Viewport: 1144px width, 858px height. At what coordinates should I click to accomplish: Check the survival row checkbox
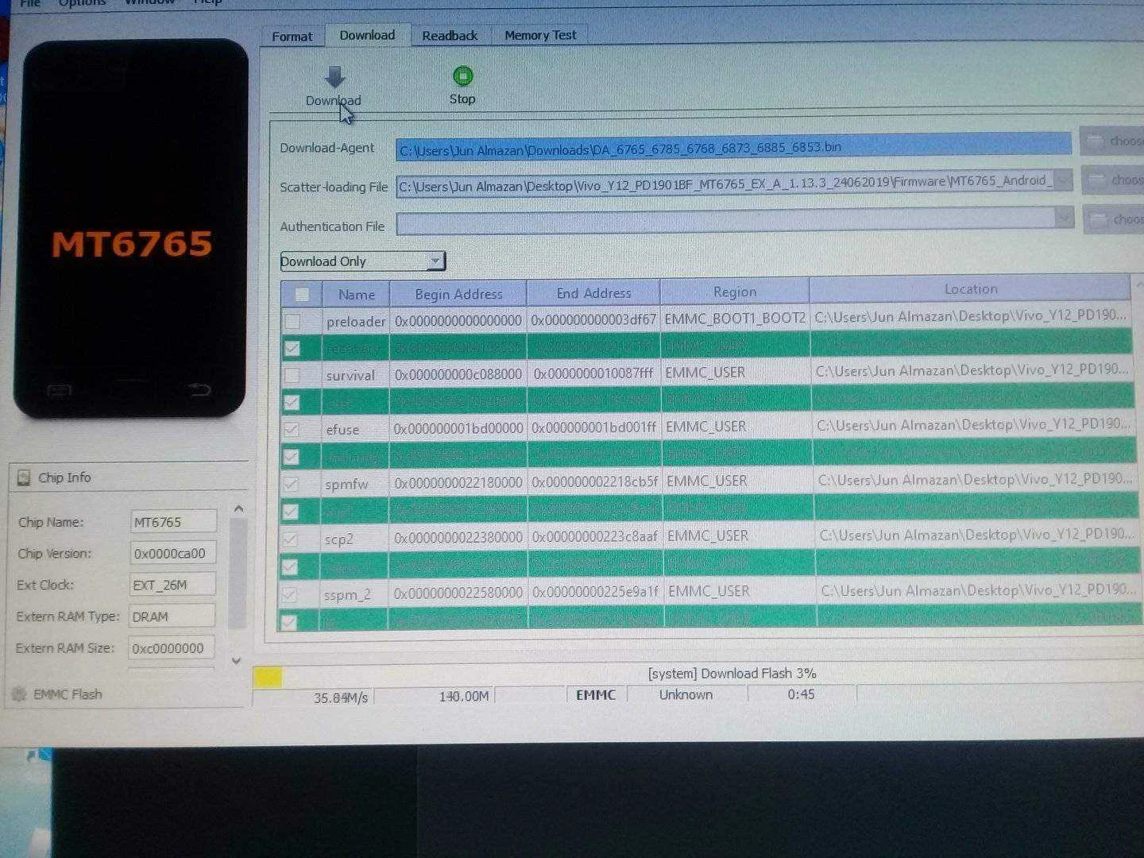[x=292, y=375]
